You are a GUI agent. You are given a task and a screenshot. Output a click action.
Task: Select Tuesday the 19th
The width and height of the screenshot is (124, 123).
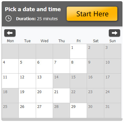click(x=27, y=96)
